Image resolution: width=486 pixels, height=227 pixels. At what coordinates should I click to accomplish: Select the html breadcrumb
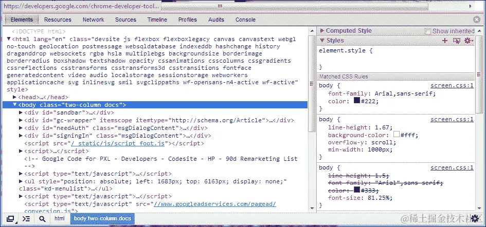(x=60, y=219)
